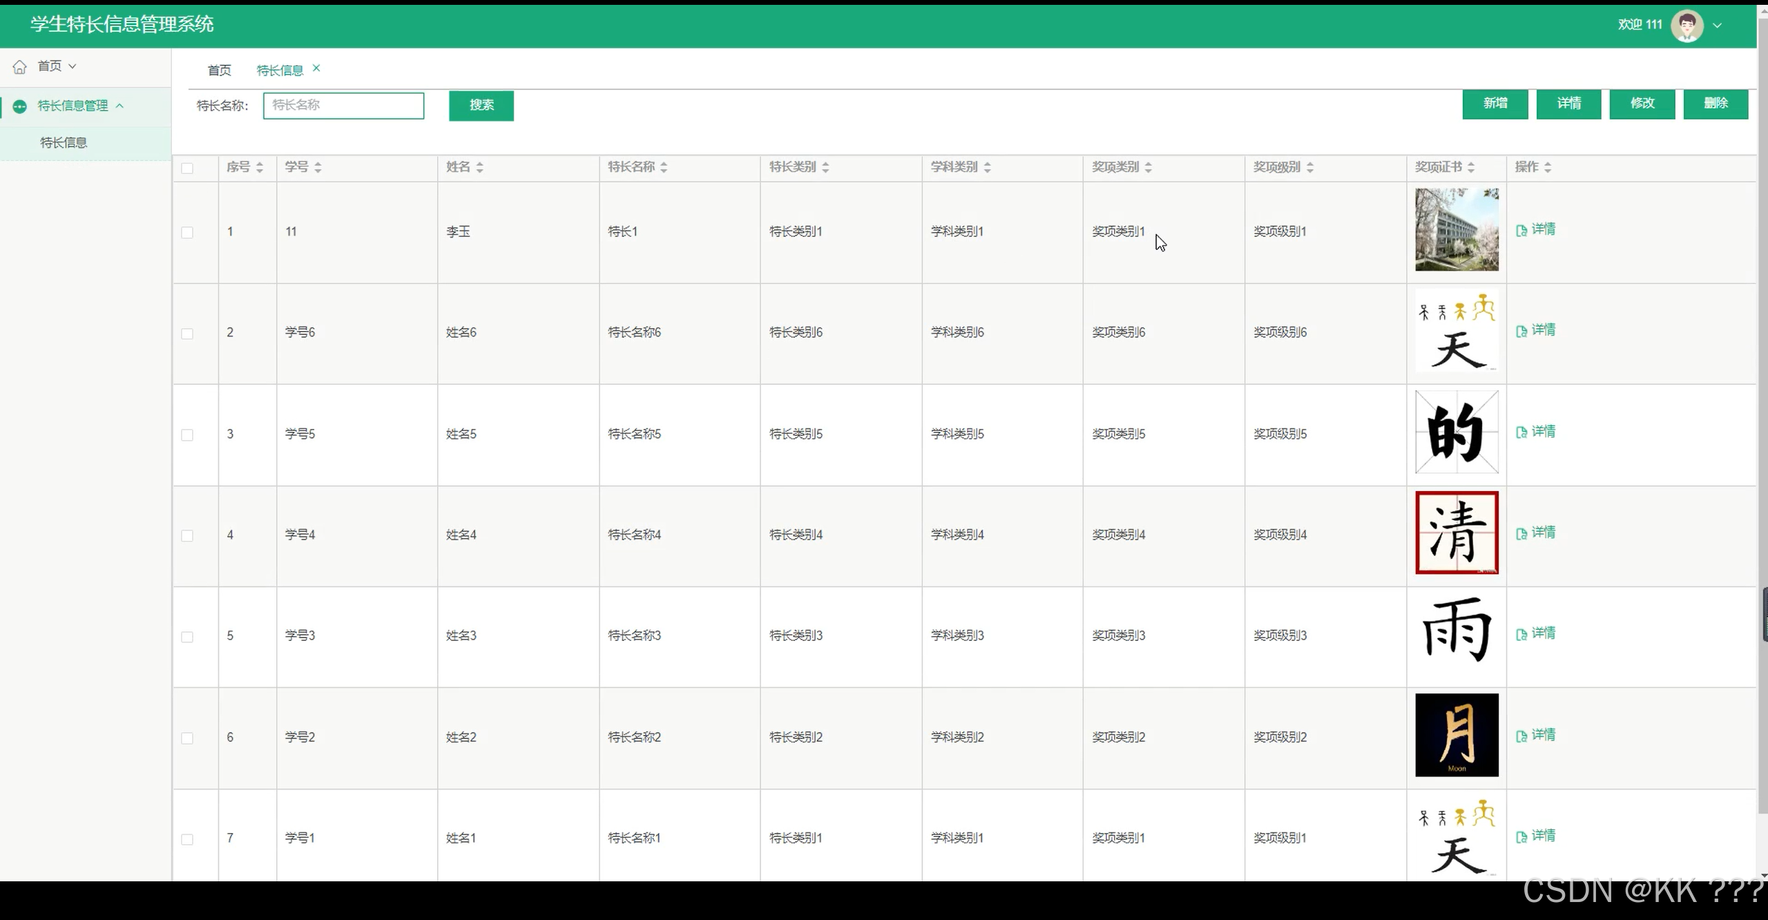This screenshot has height=920, width=1768.
Task: Click sort icon on 奖项级别 column
Action: click(x=1309, y=167)
